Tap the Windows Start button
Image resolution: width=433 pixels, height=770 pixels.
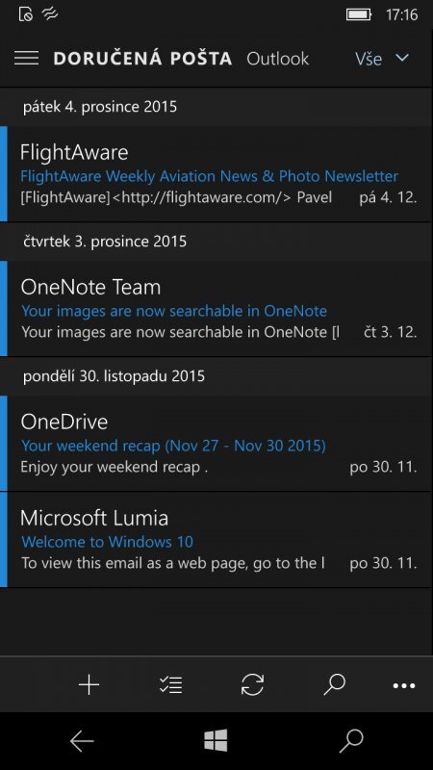click(216, 740)
